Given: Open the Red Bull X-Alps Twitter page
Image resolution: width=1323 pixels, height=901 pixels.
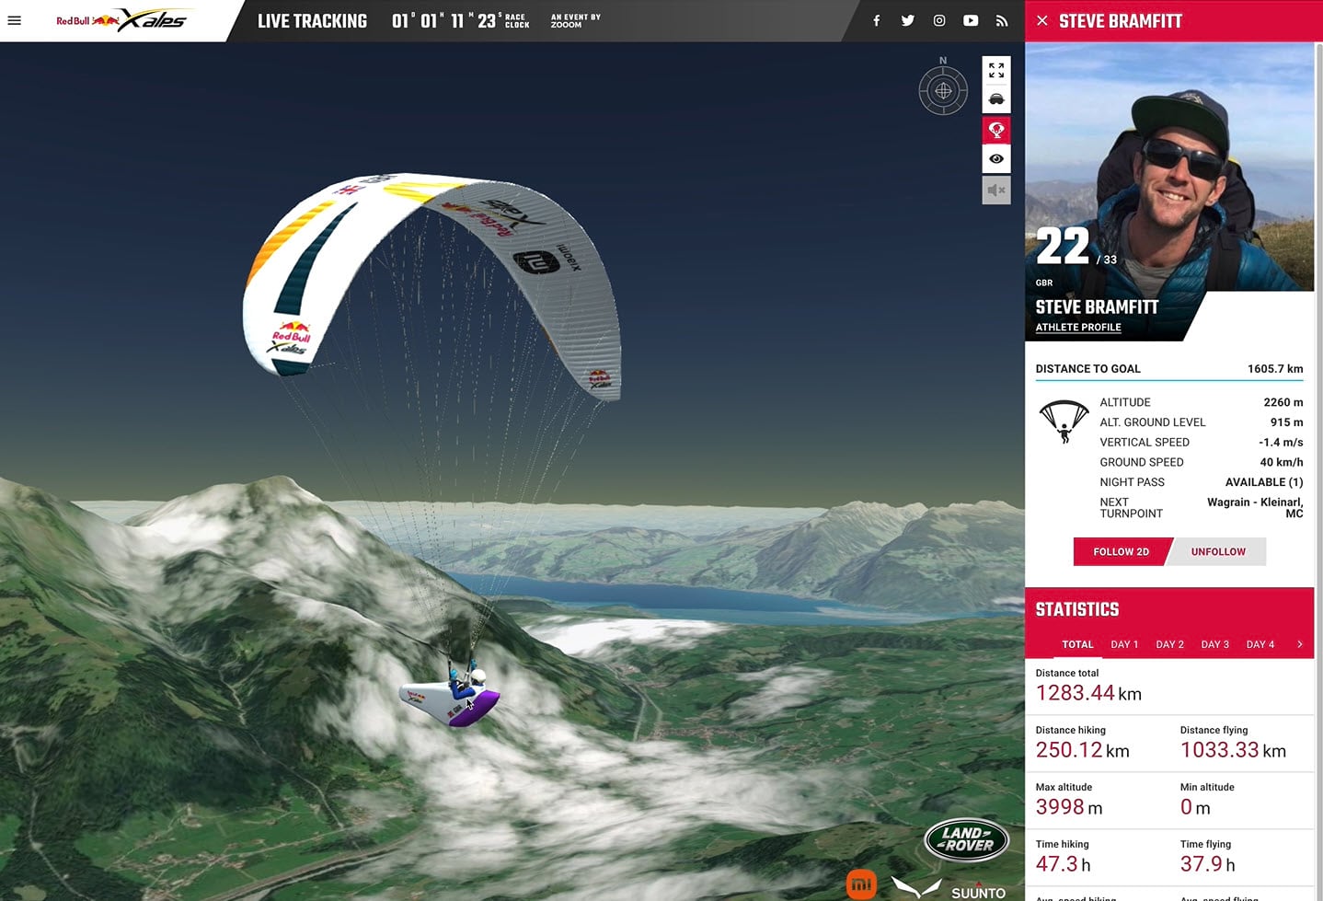Looking at the screenshot, I should pos(908,20).
